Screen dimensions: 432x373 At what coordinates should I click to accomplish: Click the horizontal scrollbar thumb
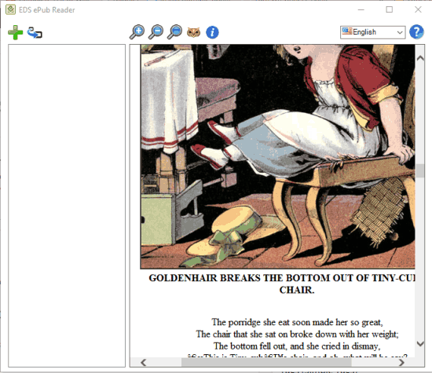(x=266, y=362)
